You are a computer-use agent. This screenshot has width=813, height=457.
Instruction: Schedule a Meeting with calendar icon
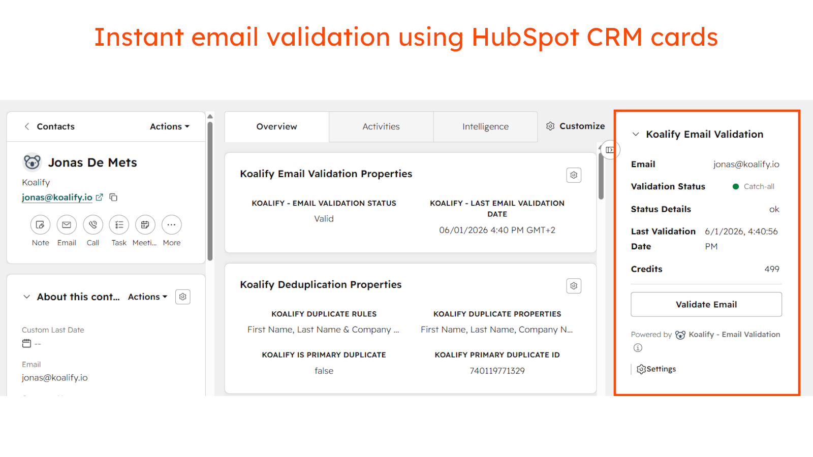pos(145,225)
